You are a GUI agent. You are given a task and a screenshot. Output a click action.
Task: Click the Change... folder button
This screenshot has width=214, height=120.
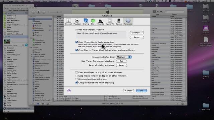(x=137, y=33)
